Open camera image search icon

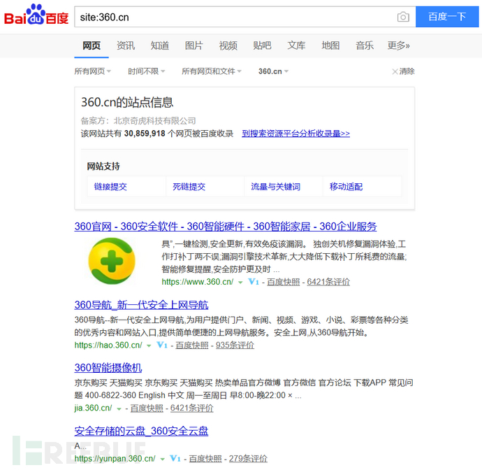point(403,17)
